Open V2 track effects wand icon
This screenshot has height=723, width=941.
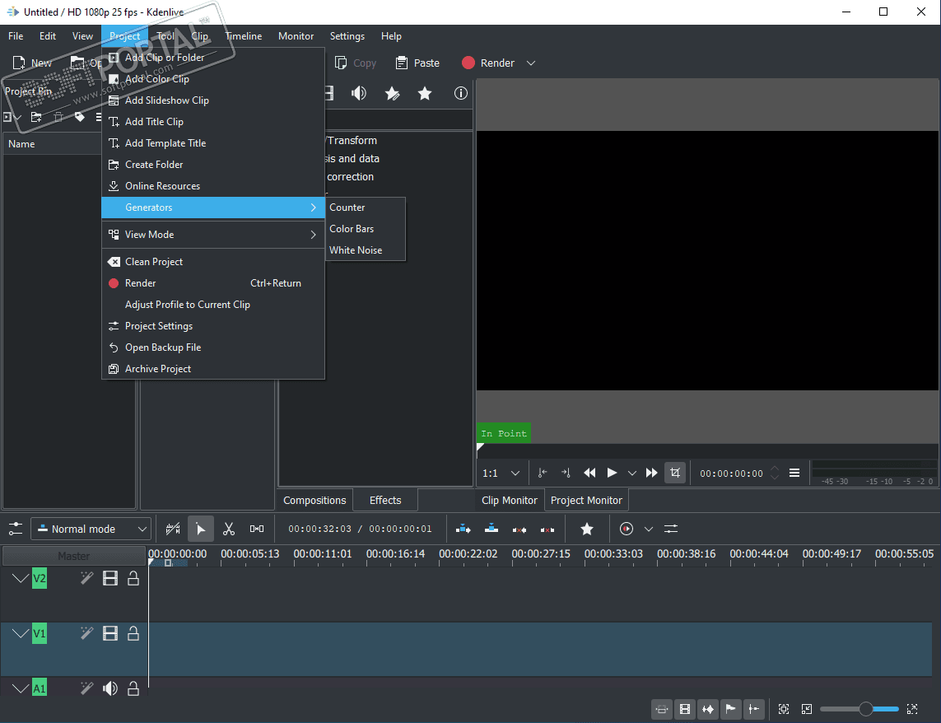tap(87, 578)
